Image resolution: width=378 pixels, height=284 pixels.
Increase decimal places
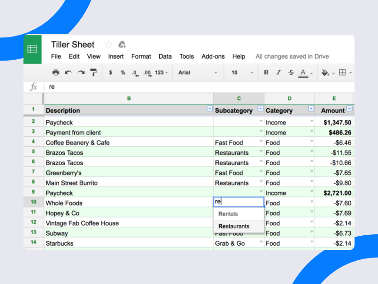[x=147, y=73]
